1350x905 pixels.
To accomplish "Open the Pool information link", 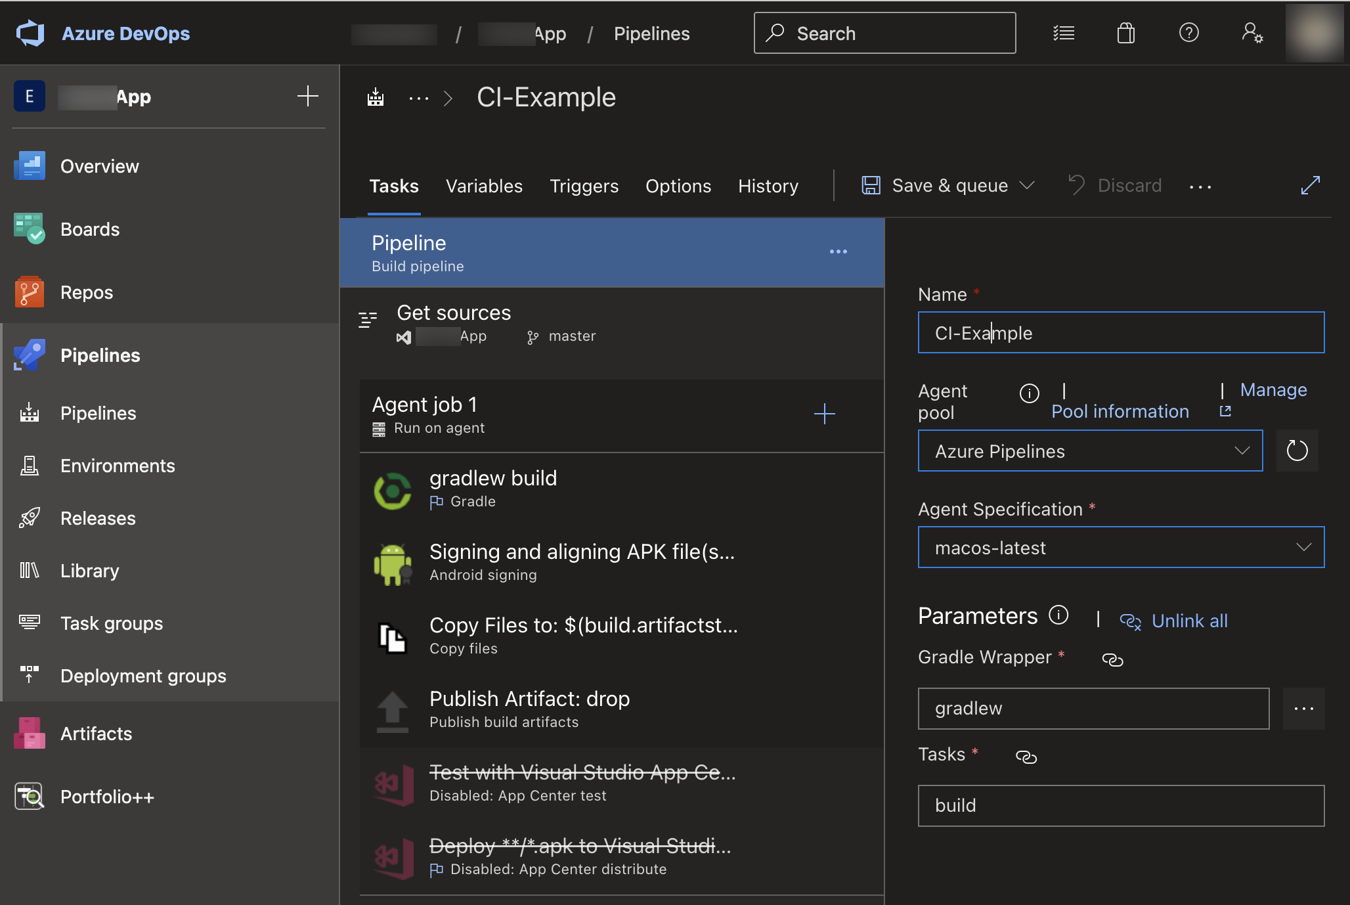I will (x=1120, y=411).
